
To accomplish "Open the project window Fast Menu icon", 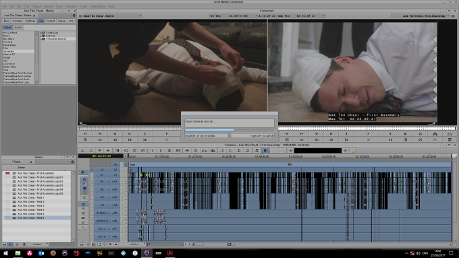I will 74,15.
